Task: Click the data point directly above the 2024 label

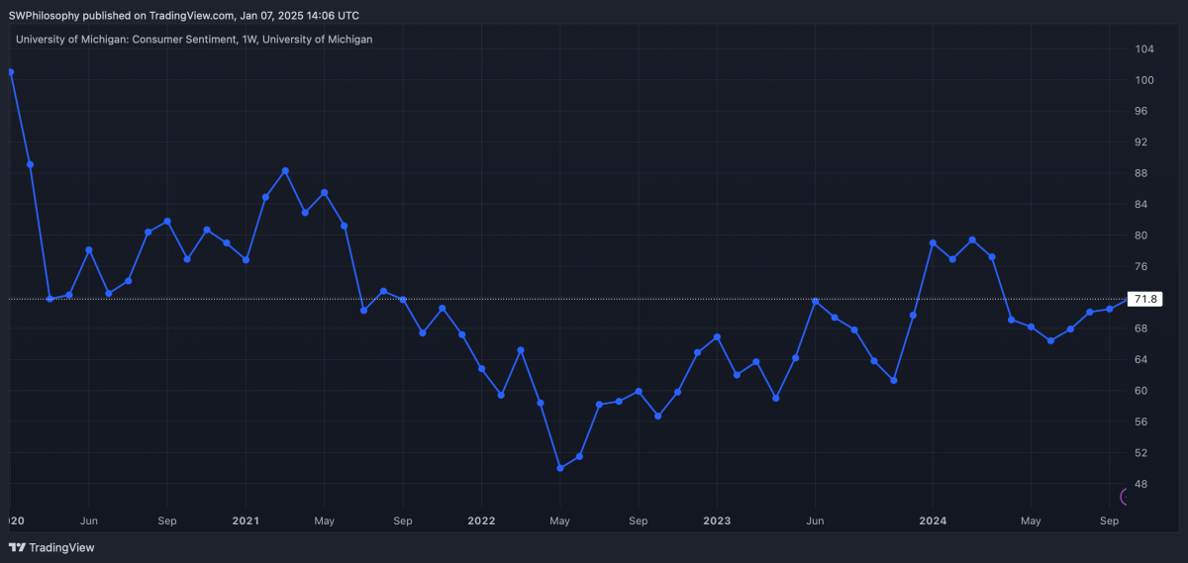Action: 933,243
